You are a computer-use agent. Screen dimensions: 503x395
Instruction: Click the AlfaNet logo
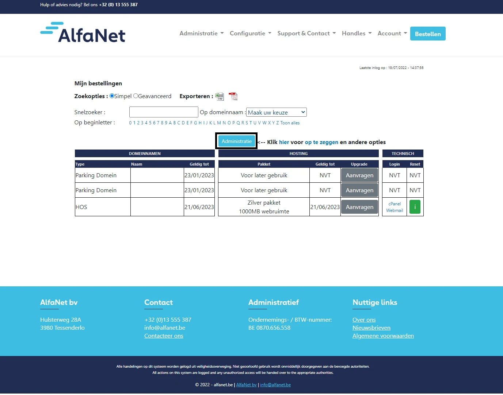[x=83, y=33]
